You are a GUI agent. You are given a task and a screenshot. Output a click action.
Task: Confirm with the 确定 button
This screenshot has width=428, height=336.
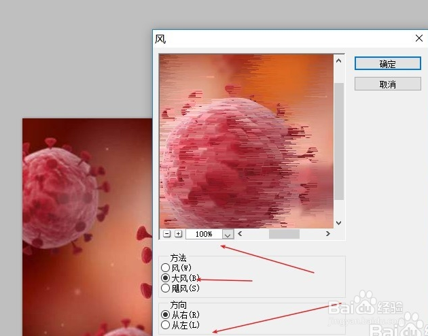[388, 63]
